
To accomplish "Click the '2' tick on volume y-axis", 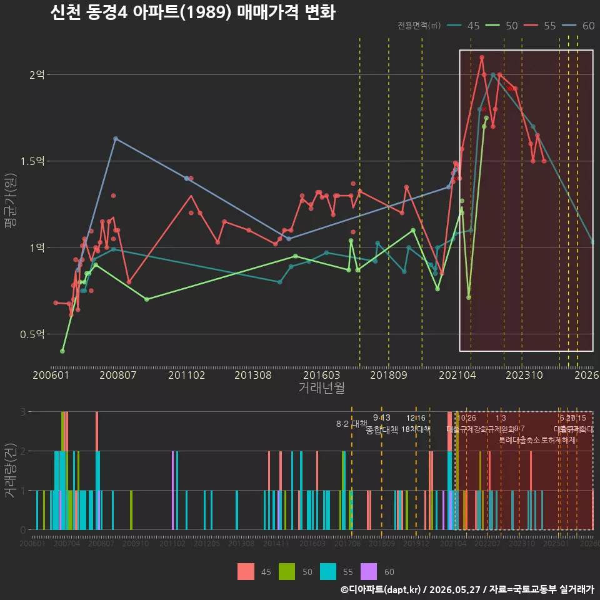I will (23, 451).
